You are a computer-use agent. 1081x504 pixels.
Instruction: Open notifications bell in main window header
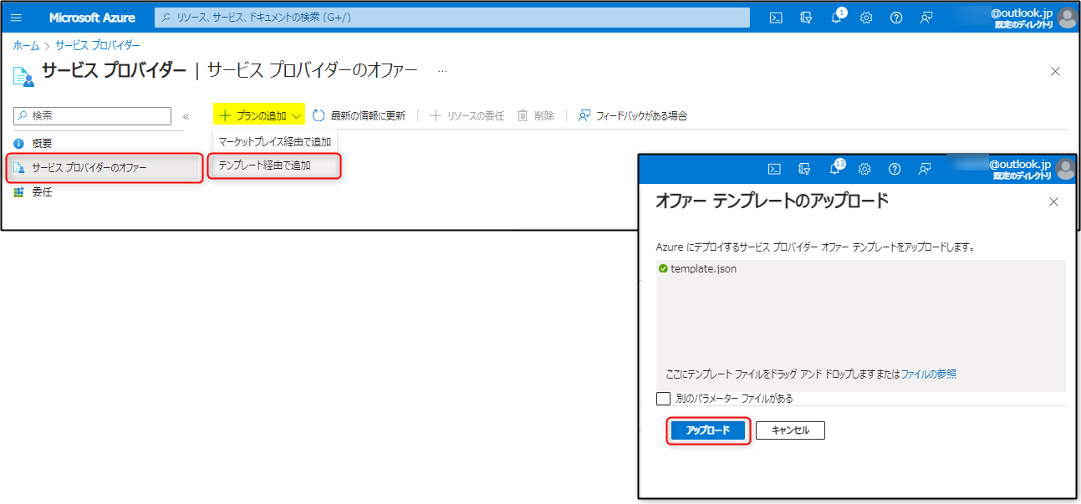click(x=836, y=18)
